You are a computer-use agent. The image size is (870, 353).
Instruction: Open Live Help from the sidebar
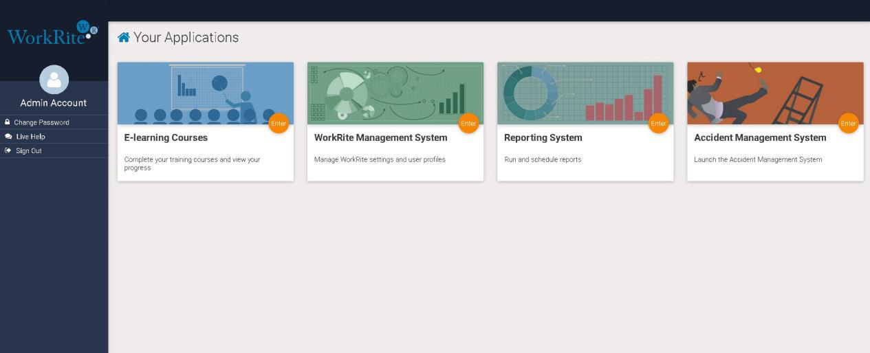tap(30, 137)
